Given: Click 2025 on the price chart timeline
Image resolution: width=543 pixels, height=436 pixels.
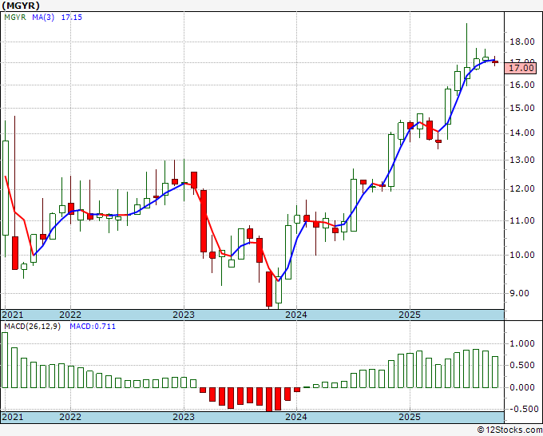Looking at the screenshot, I should (x=410, y=315).
